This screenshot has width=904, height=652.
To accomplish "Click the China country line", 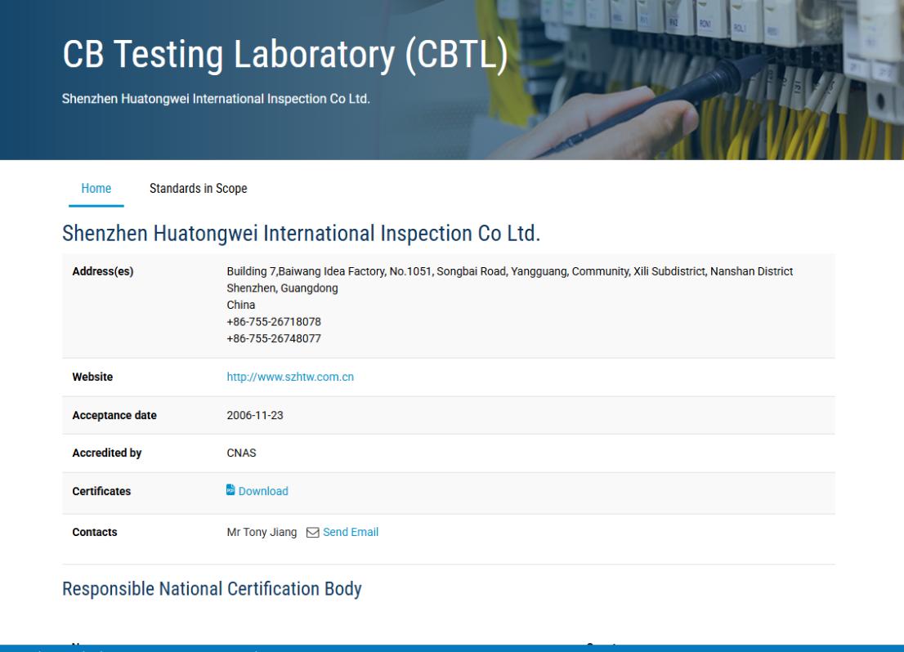I will coord(241,305).
